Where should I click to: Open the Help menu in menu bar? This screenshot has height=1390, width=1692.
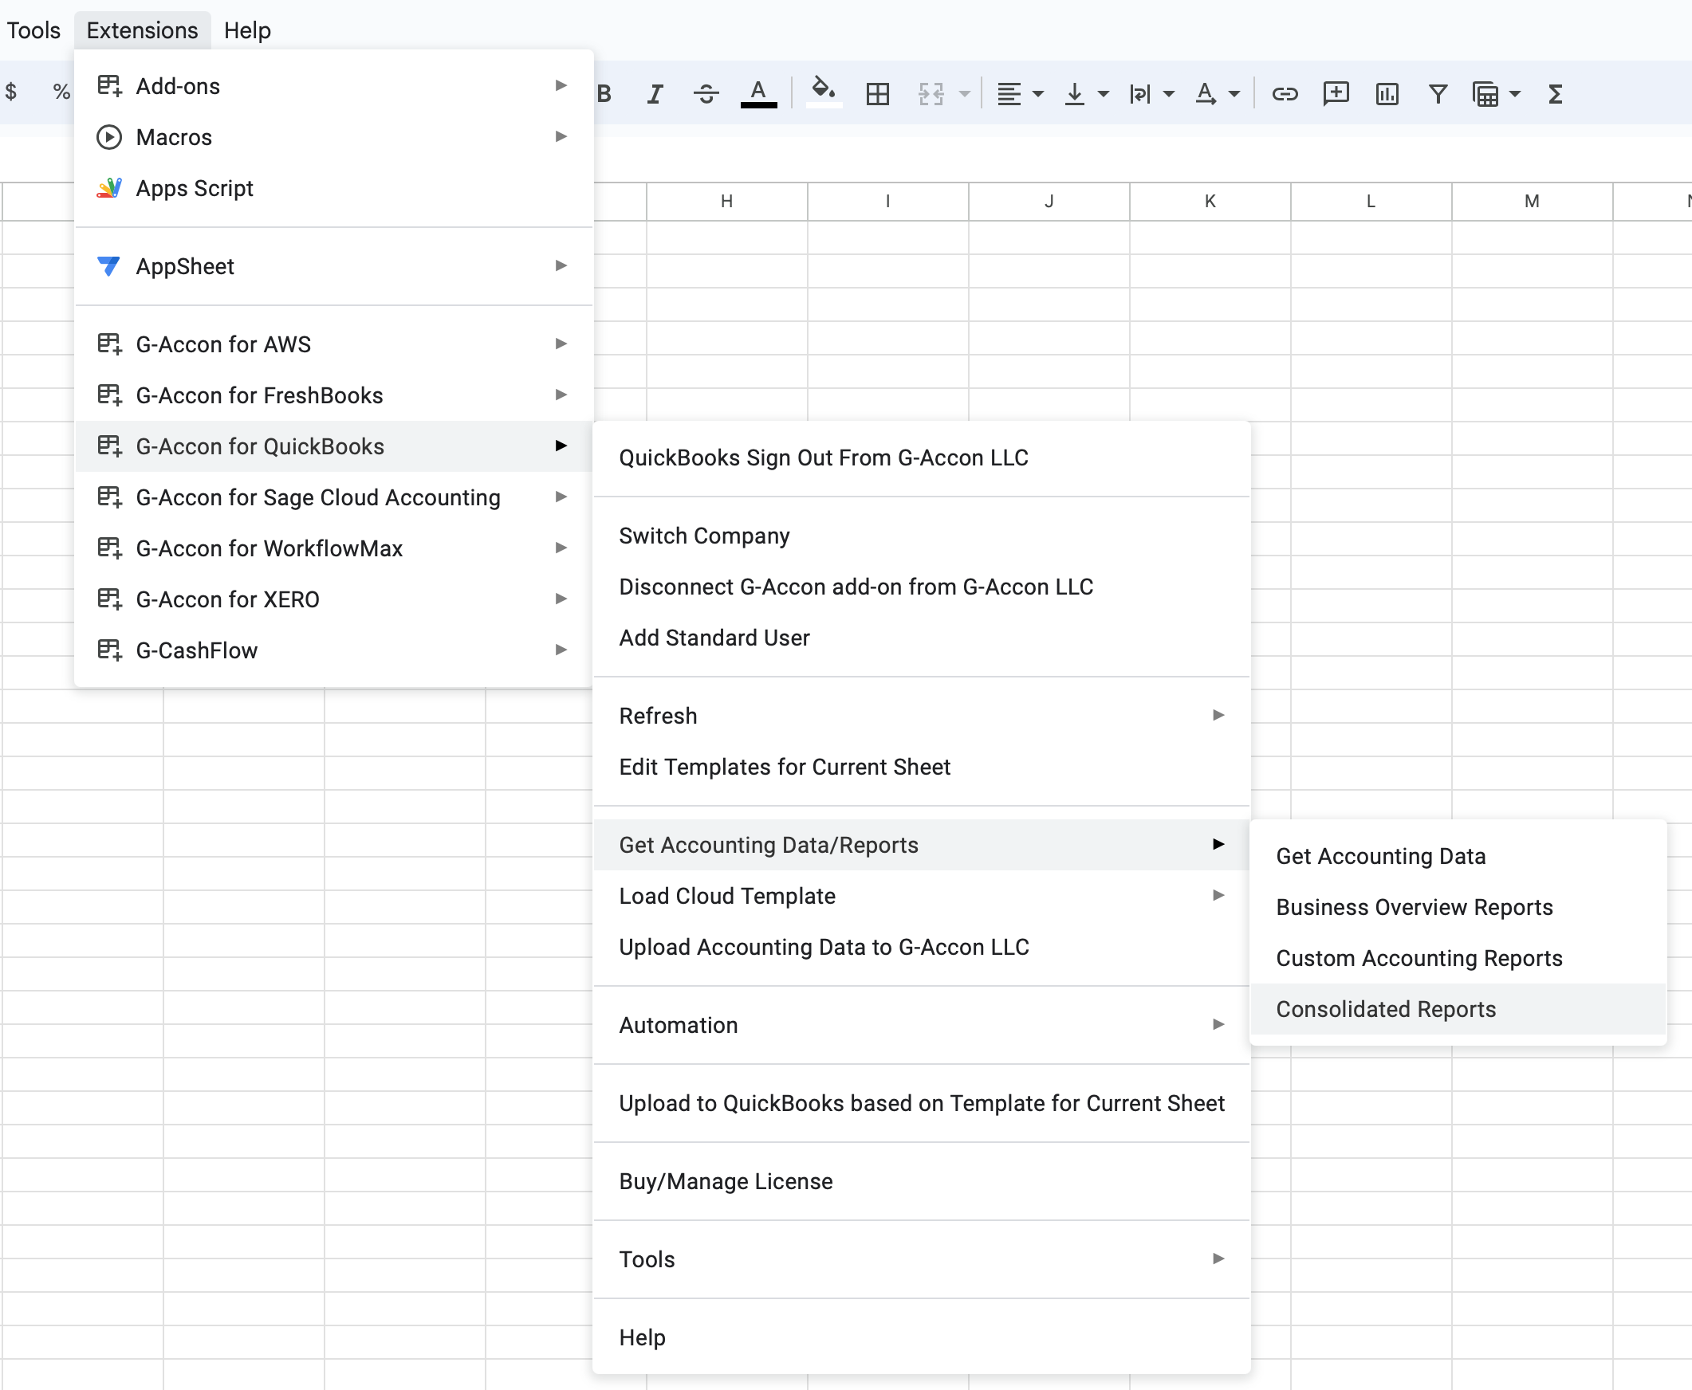(247, 30)
